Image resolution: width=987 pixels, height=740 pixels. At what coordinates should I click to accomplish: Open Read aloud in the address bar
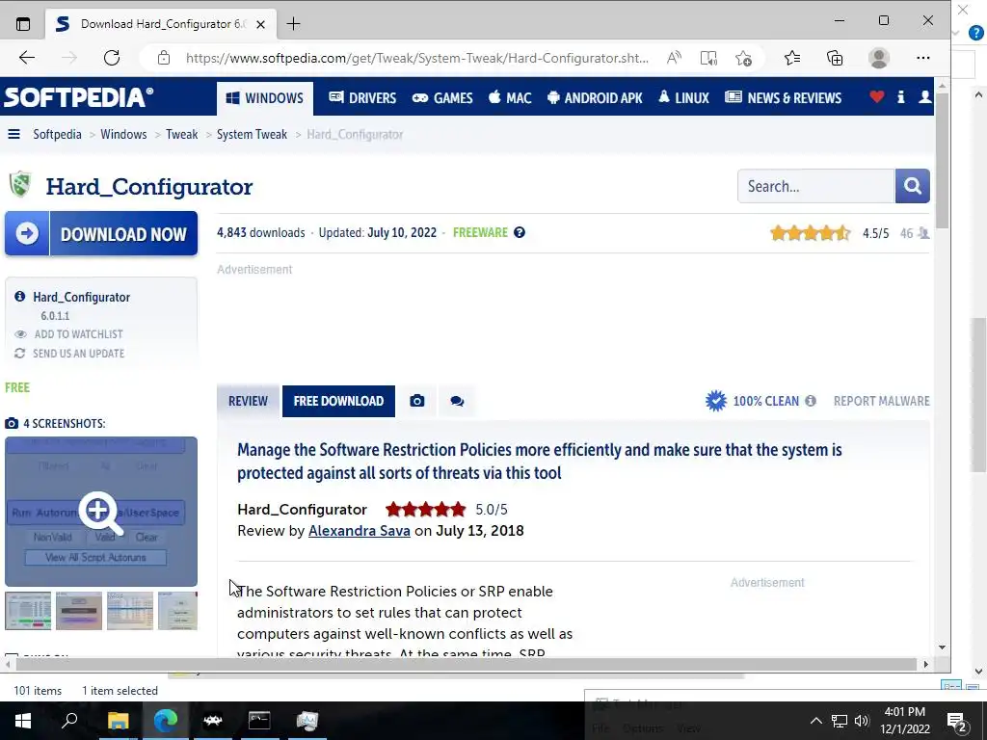pos(674,58)
